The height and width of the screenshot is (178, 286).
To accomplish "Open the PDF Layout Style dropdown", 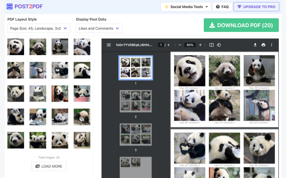I will 39,28.
